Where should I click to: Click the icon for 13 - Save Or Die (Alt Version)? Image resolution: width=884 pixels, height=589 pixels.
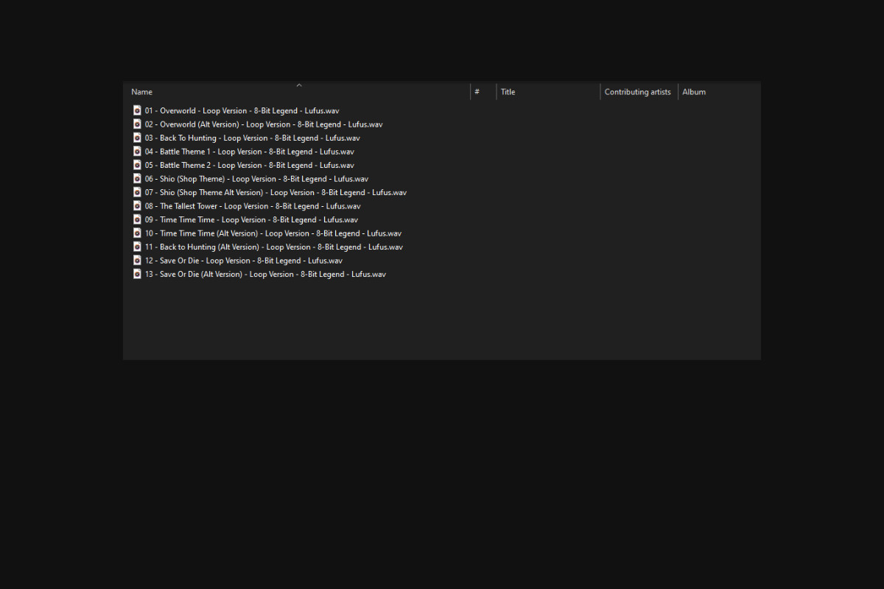136,274
